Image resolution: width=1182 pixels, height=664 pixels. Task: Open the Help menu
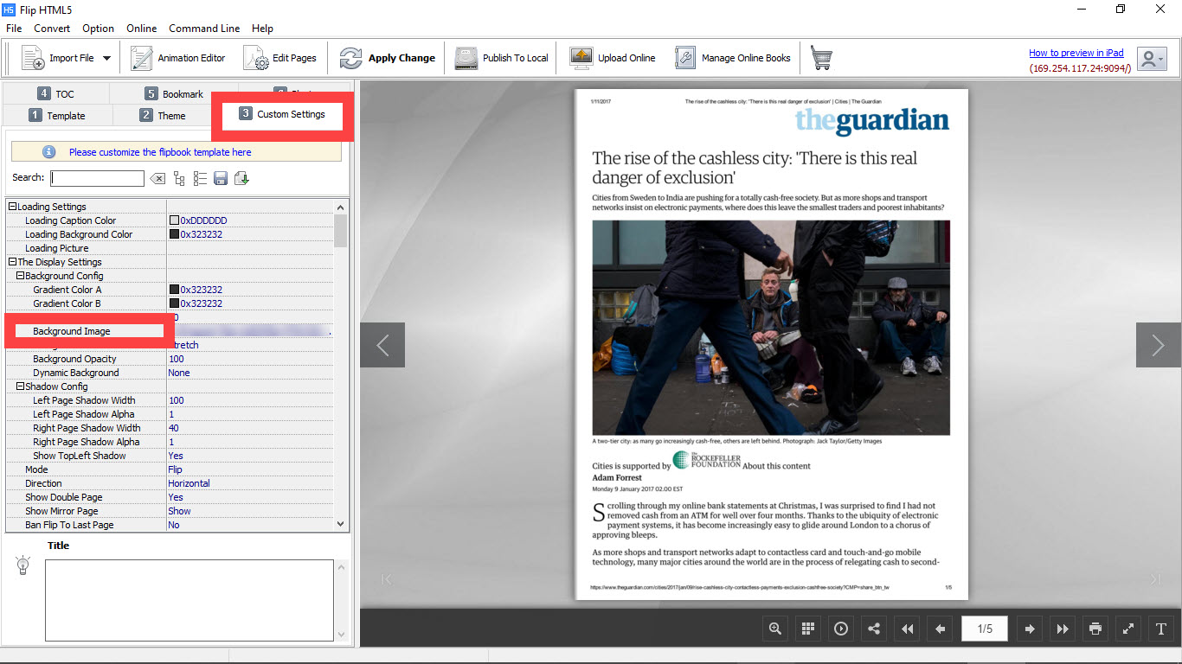pos(262,29)
